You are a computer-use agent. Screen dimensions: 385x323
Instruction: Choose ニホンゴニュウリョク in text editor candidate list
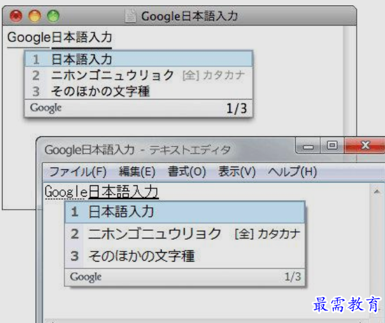click(185, 234)
